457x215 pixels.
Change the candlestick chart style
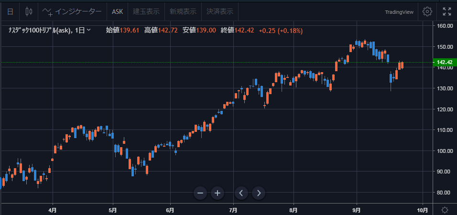click(29, 11)
